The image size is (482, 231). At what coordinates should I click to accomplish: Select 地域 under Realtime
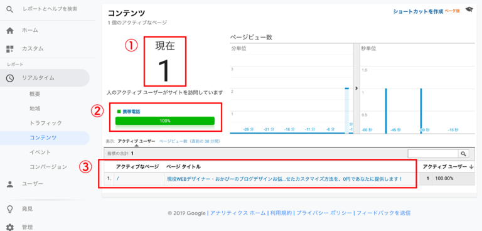coord(35,109)
